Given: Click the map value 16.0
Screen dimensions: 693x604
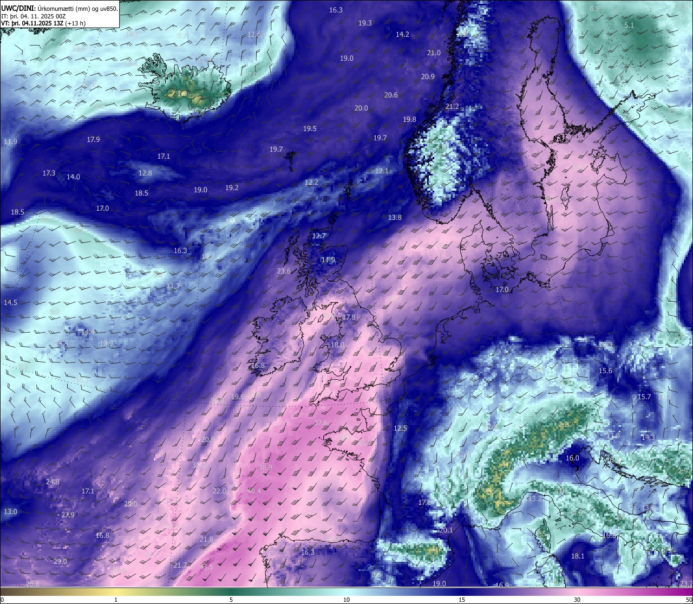Looking at the screenshot, I should (x=572, y=458).
